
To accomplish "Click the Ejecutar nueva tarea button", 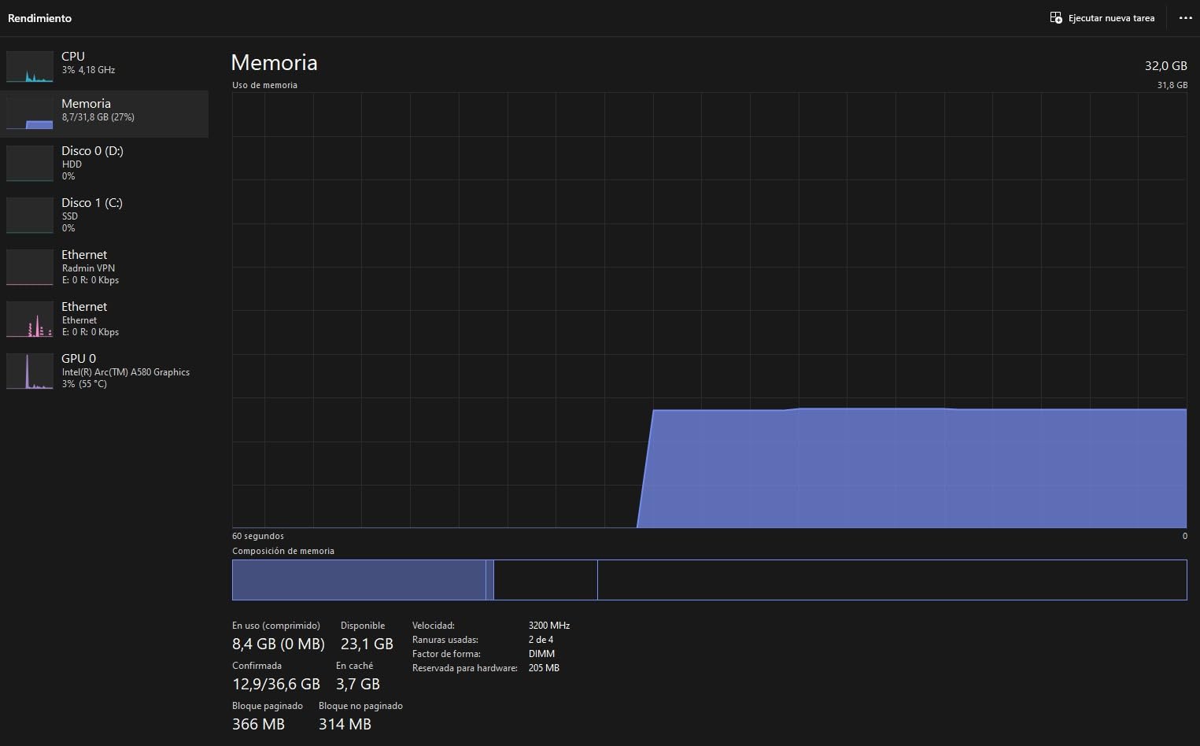I will coord(1102,18).
